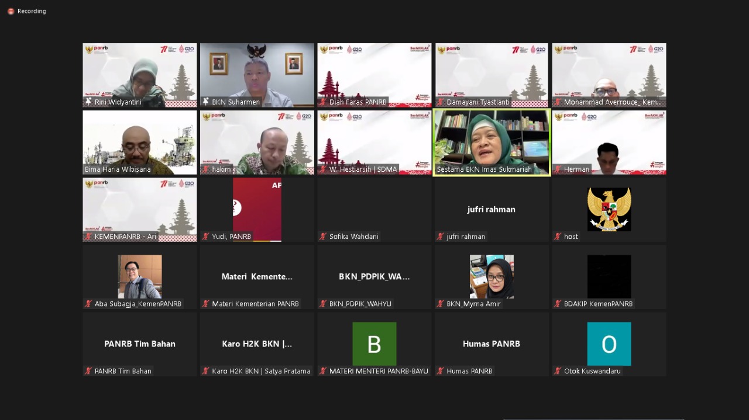Select active speaker Sestama BKN Imas Sukmariah video

pyautogui.click(x=492, y=143)
